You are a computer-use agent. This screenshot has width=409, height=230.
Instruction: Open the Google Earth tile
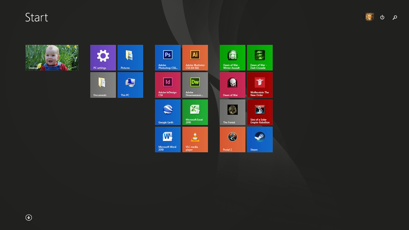(168, 112)
